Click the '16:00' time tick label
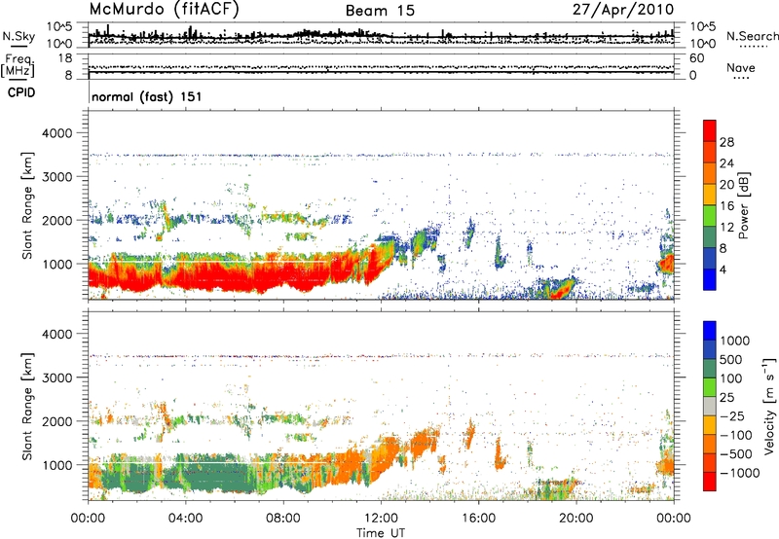 click(478, 519)
